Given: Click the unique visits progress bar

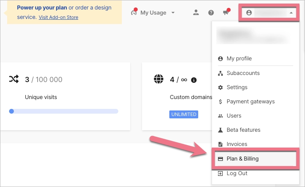Looking at the screenshot, I should (x=64, y=111).
